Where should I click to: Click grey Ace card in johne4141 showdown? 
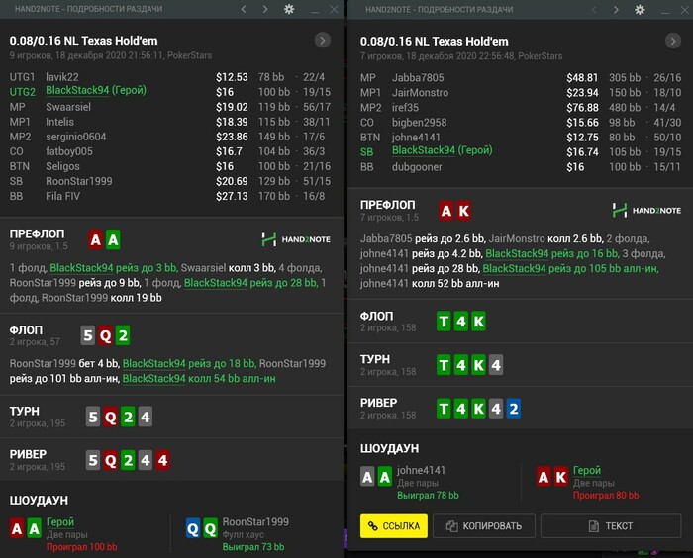tap(367, 477)
